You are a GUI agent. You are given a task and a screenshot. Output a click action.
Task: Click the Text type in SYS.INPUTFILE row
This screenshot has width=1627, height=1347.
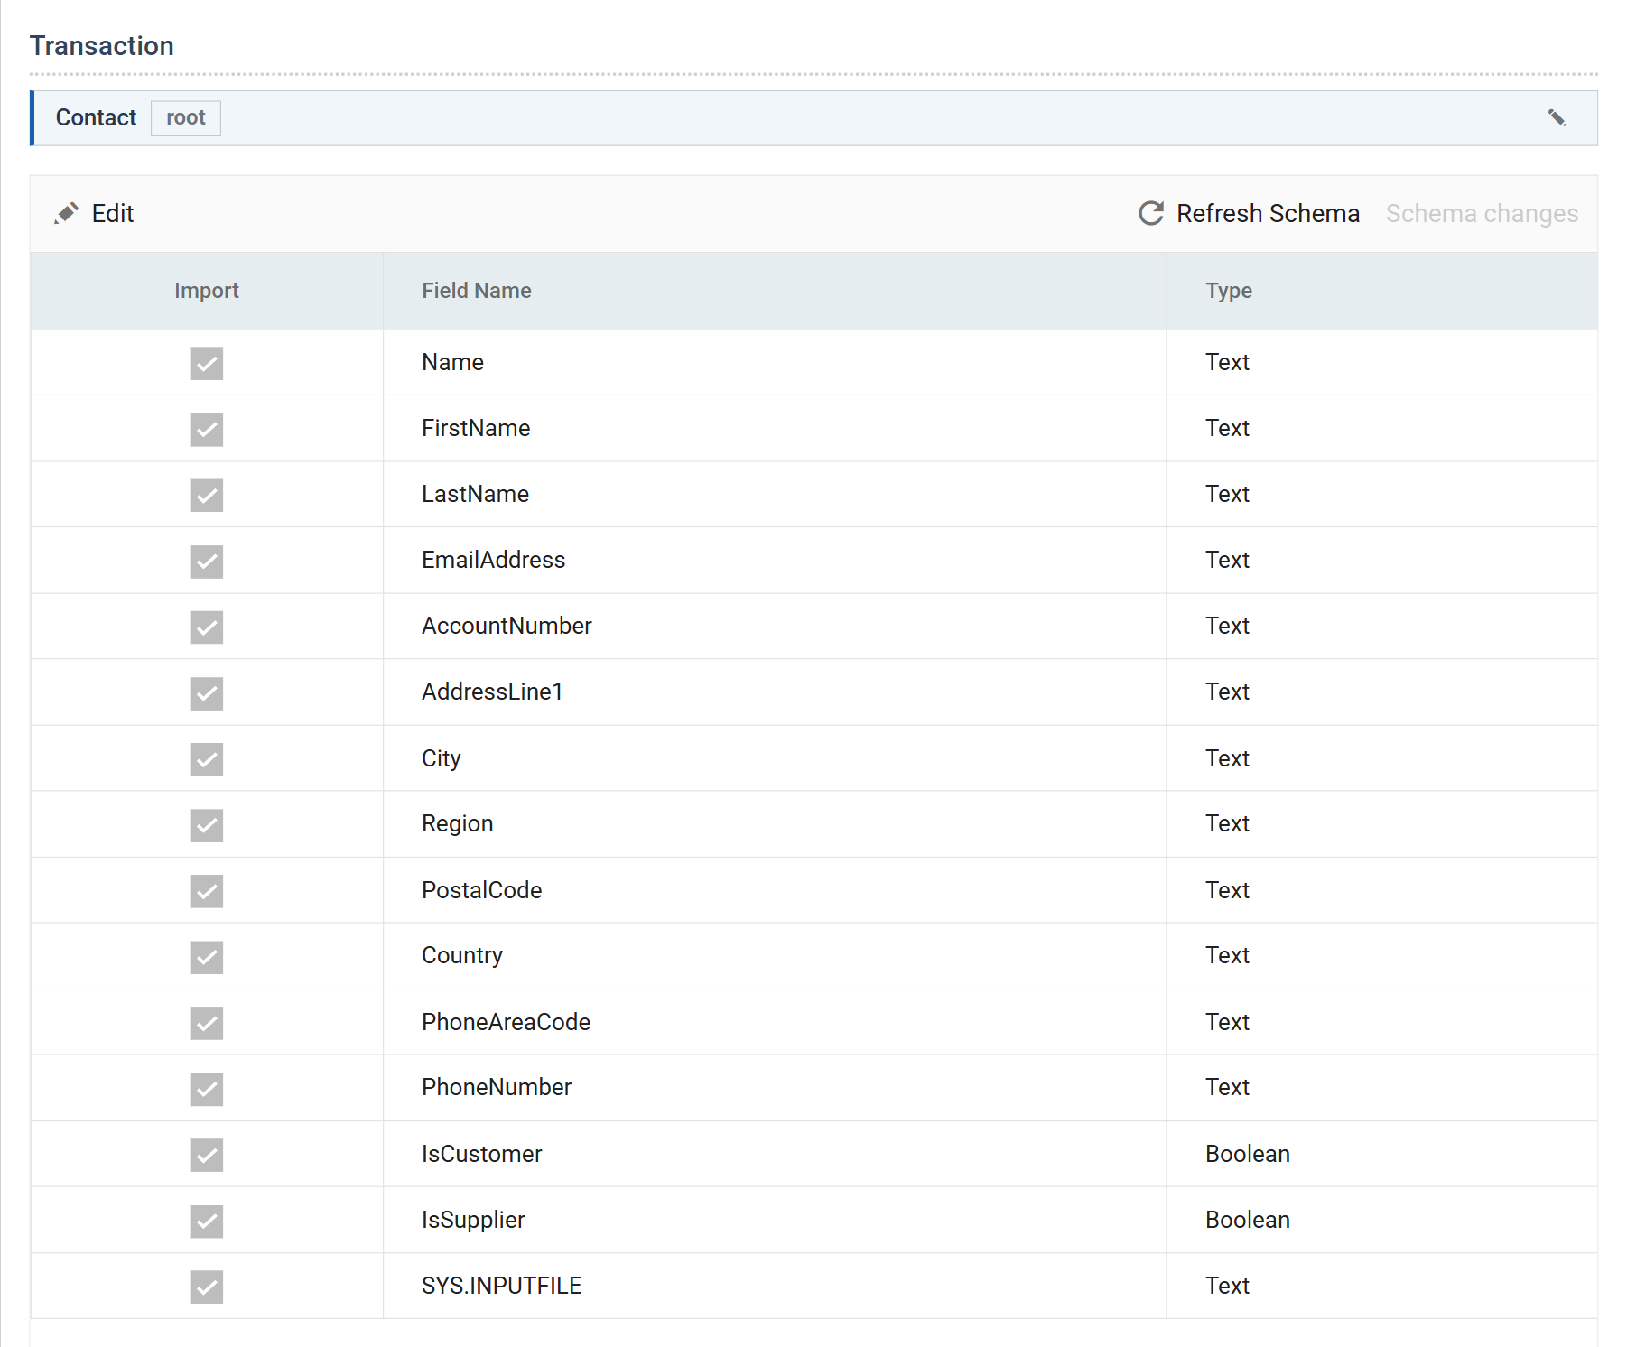(x=1227, y=1286)
